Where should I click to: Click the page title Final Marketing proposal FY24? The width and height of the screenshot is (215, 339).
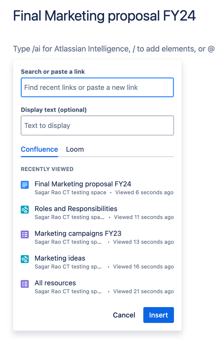[x=104, y=16]
